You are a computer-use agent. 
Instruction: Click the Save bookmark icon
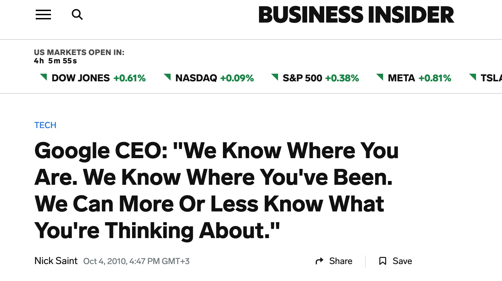coord(383,261)
